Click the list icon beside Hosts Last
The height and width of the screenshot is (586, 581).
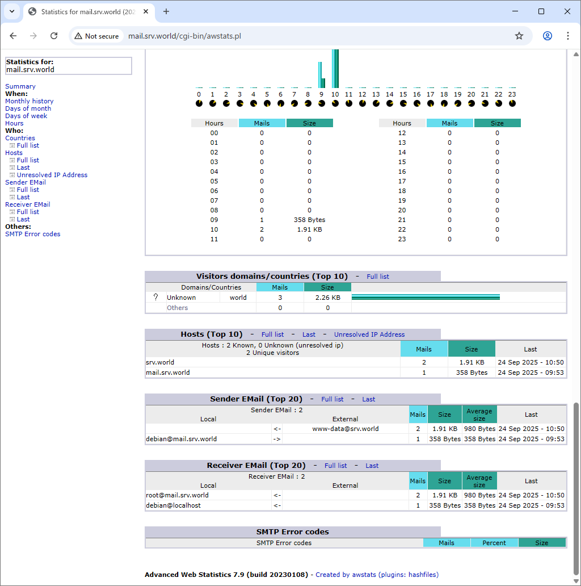point(12,168)
